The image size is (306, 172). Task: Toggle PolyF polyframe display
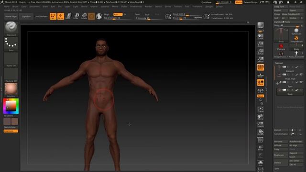261,140
